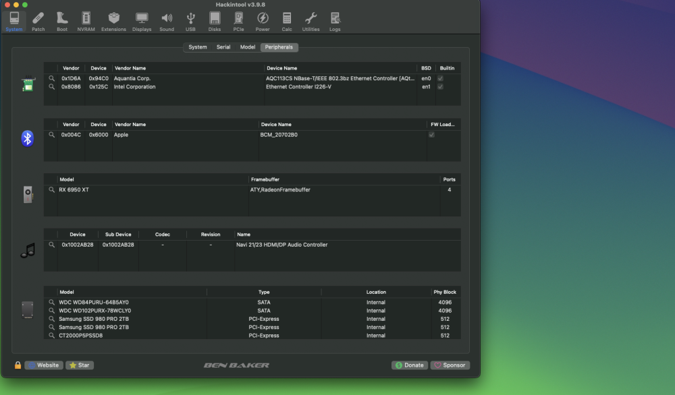The height and width of the screenshot is (395, 675).
Task: Select the BCM_20702B0 device name
Action: point(279,135)
